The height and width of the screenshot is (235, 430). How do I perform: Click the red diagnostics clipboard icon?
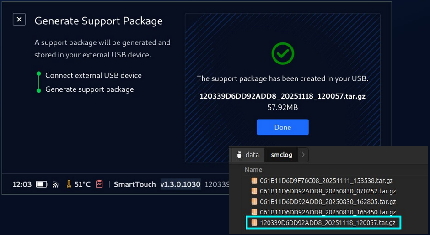(x=99, y=184)
